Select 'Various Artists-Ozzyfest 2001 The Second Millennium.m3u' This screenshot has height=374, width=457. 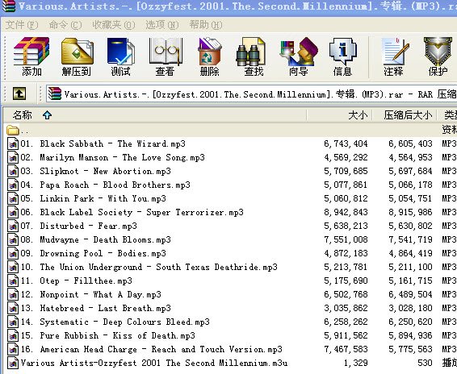pyautogui.click(x=154, y=363)
